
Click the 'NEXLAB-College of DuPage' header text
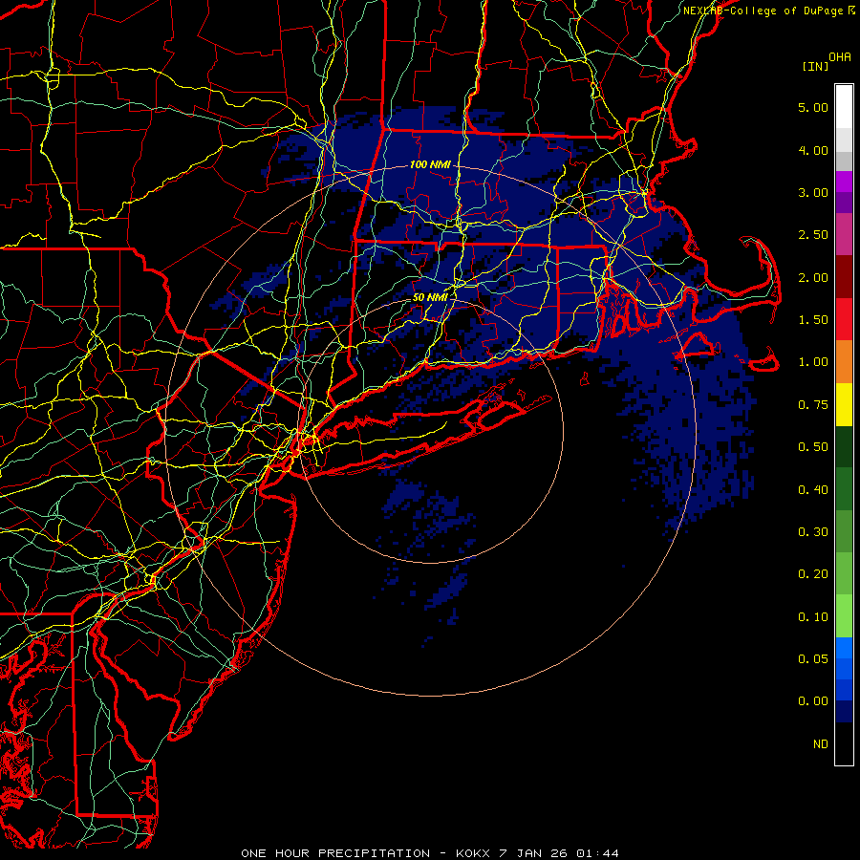[763, 11]
